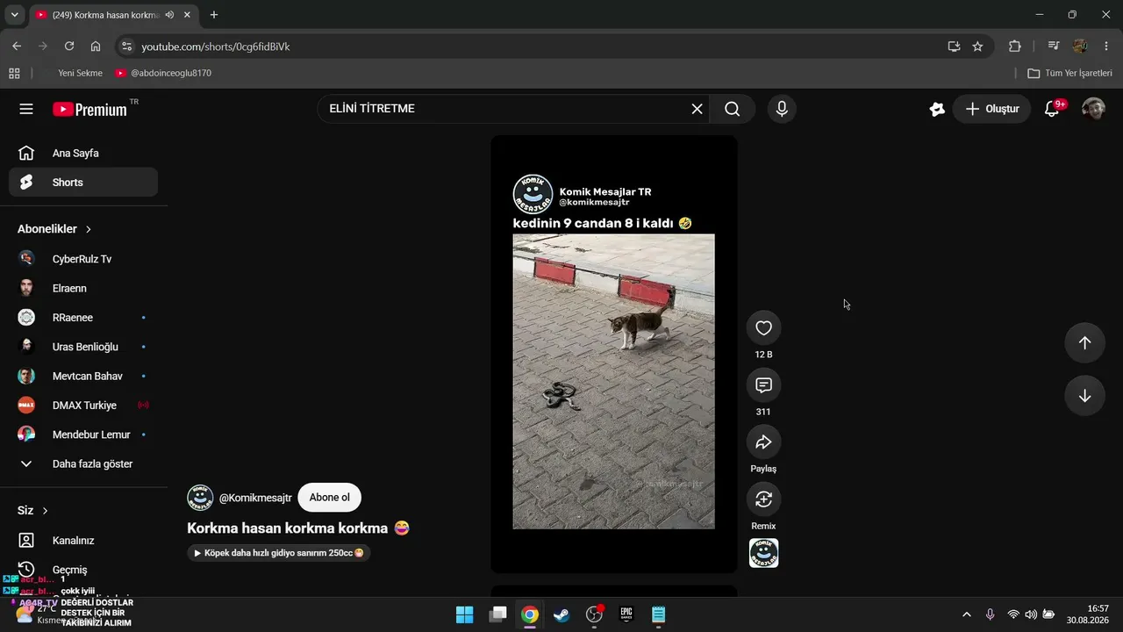The height and width of the screenshot is (632, 1123).
Task: Open the pinned comment about Köpek 250cc
Action: click(x=279, y=553)
